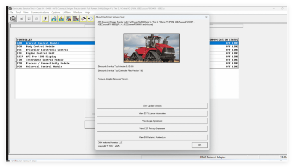Click the Controller Files Version 192 text
293x167 pixels.
click(120, 71)
